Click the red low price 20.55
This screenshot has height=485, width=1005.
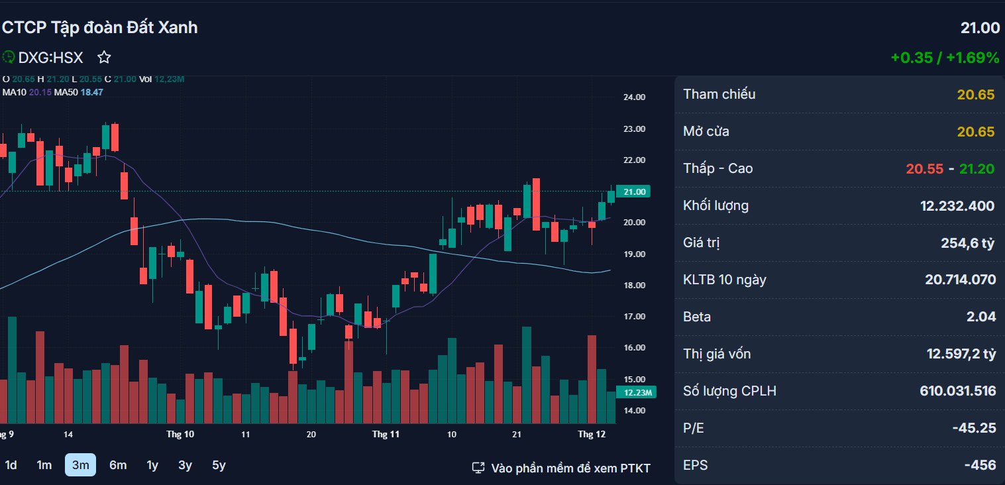[x=925, y=169]
